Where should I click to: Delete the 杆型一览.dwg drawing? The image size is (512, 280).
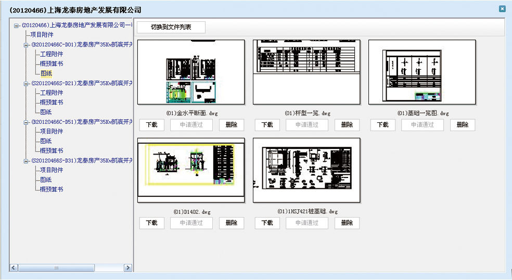click(347, 125)
